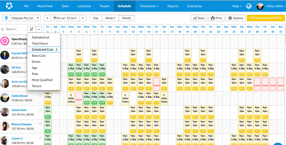286x145 pixels.
Task: Click the employee Search field
Action: [x=14, y=29]
